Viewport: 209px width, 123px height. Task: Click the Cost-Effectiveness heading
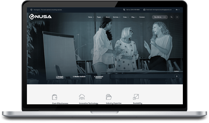tap(60, 103)
